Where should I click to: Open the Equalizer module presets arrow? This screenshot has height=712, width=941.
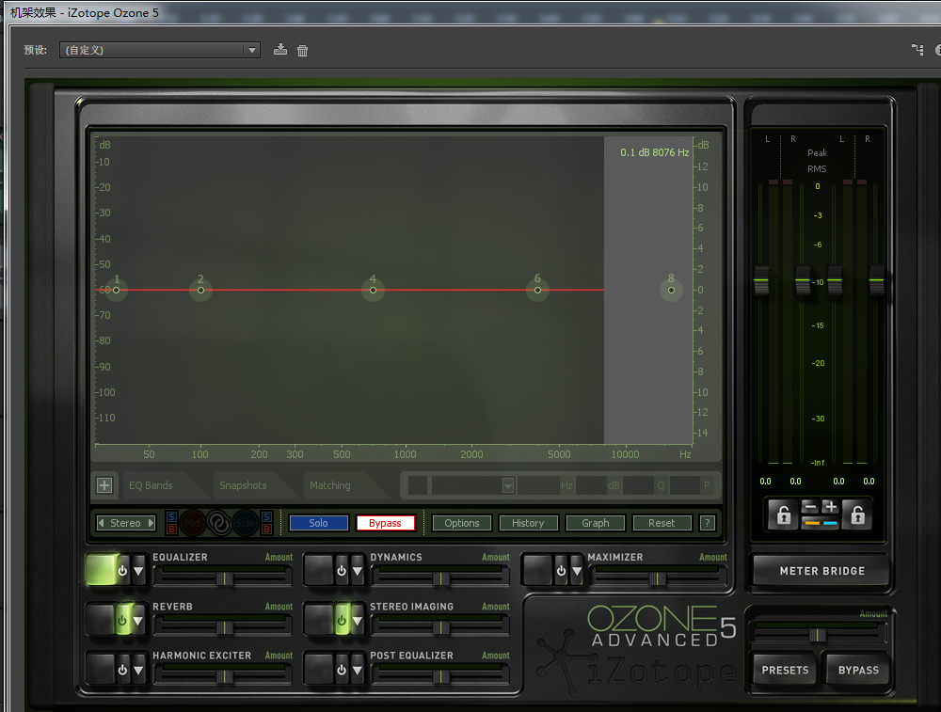pyautogui.click(x=138, y=570)
